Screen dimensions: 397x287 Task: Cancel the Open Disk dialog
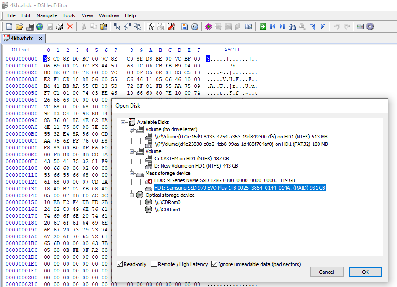tap(327, 272)
